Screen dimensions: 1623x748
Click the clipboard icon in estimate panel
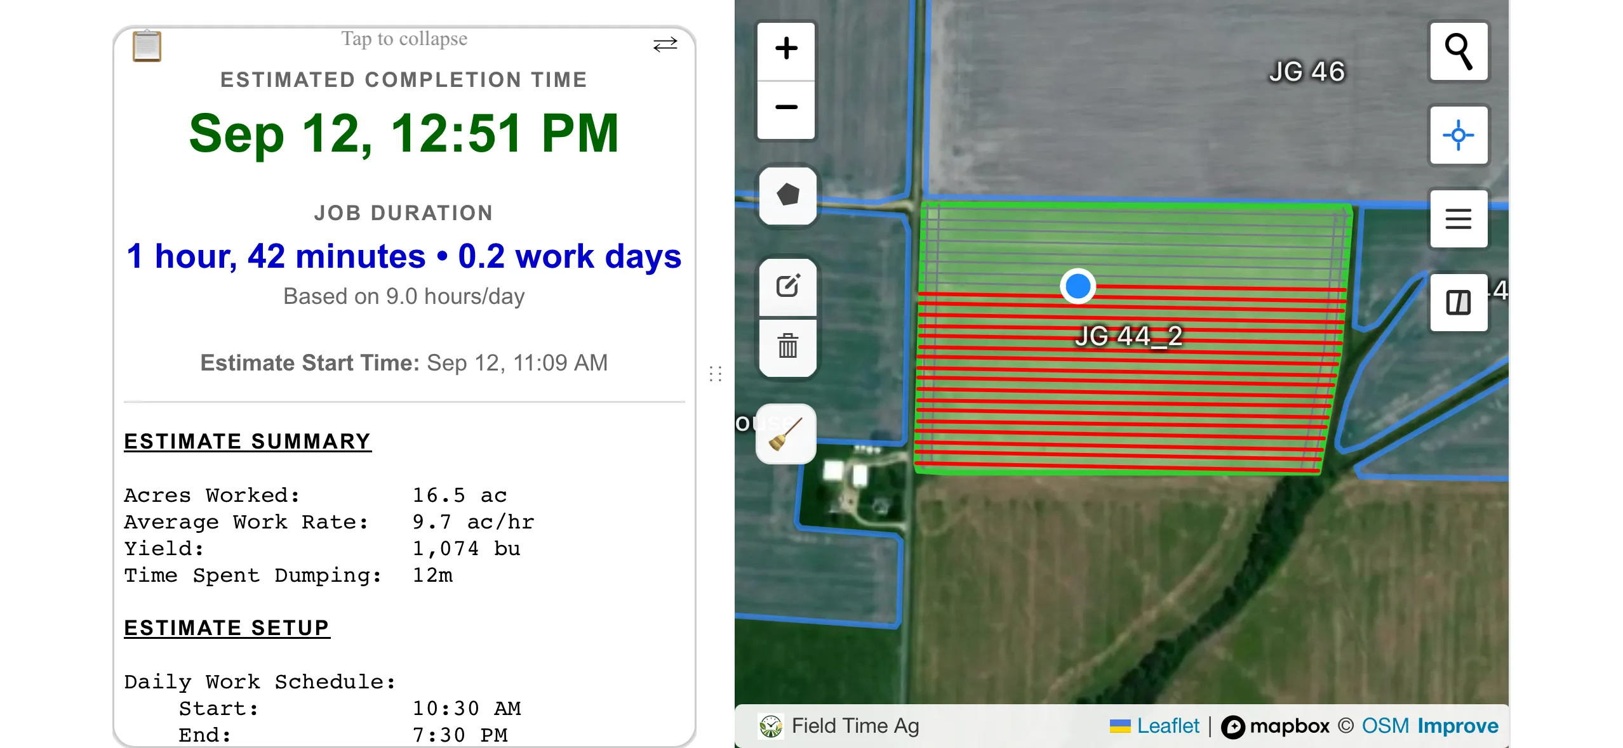[147, 46]
